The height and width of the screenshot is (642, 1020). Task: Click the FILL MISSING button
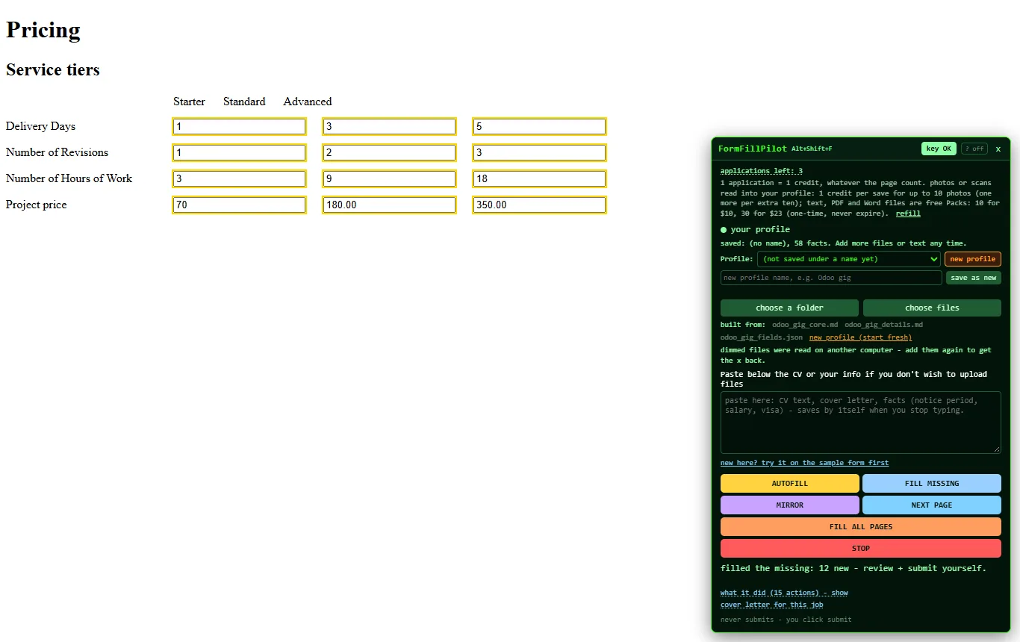932,484
